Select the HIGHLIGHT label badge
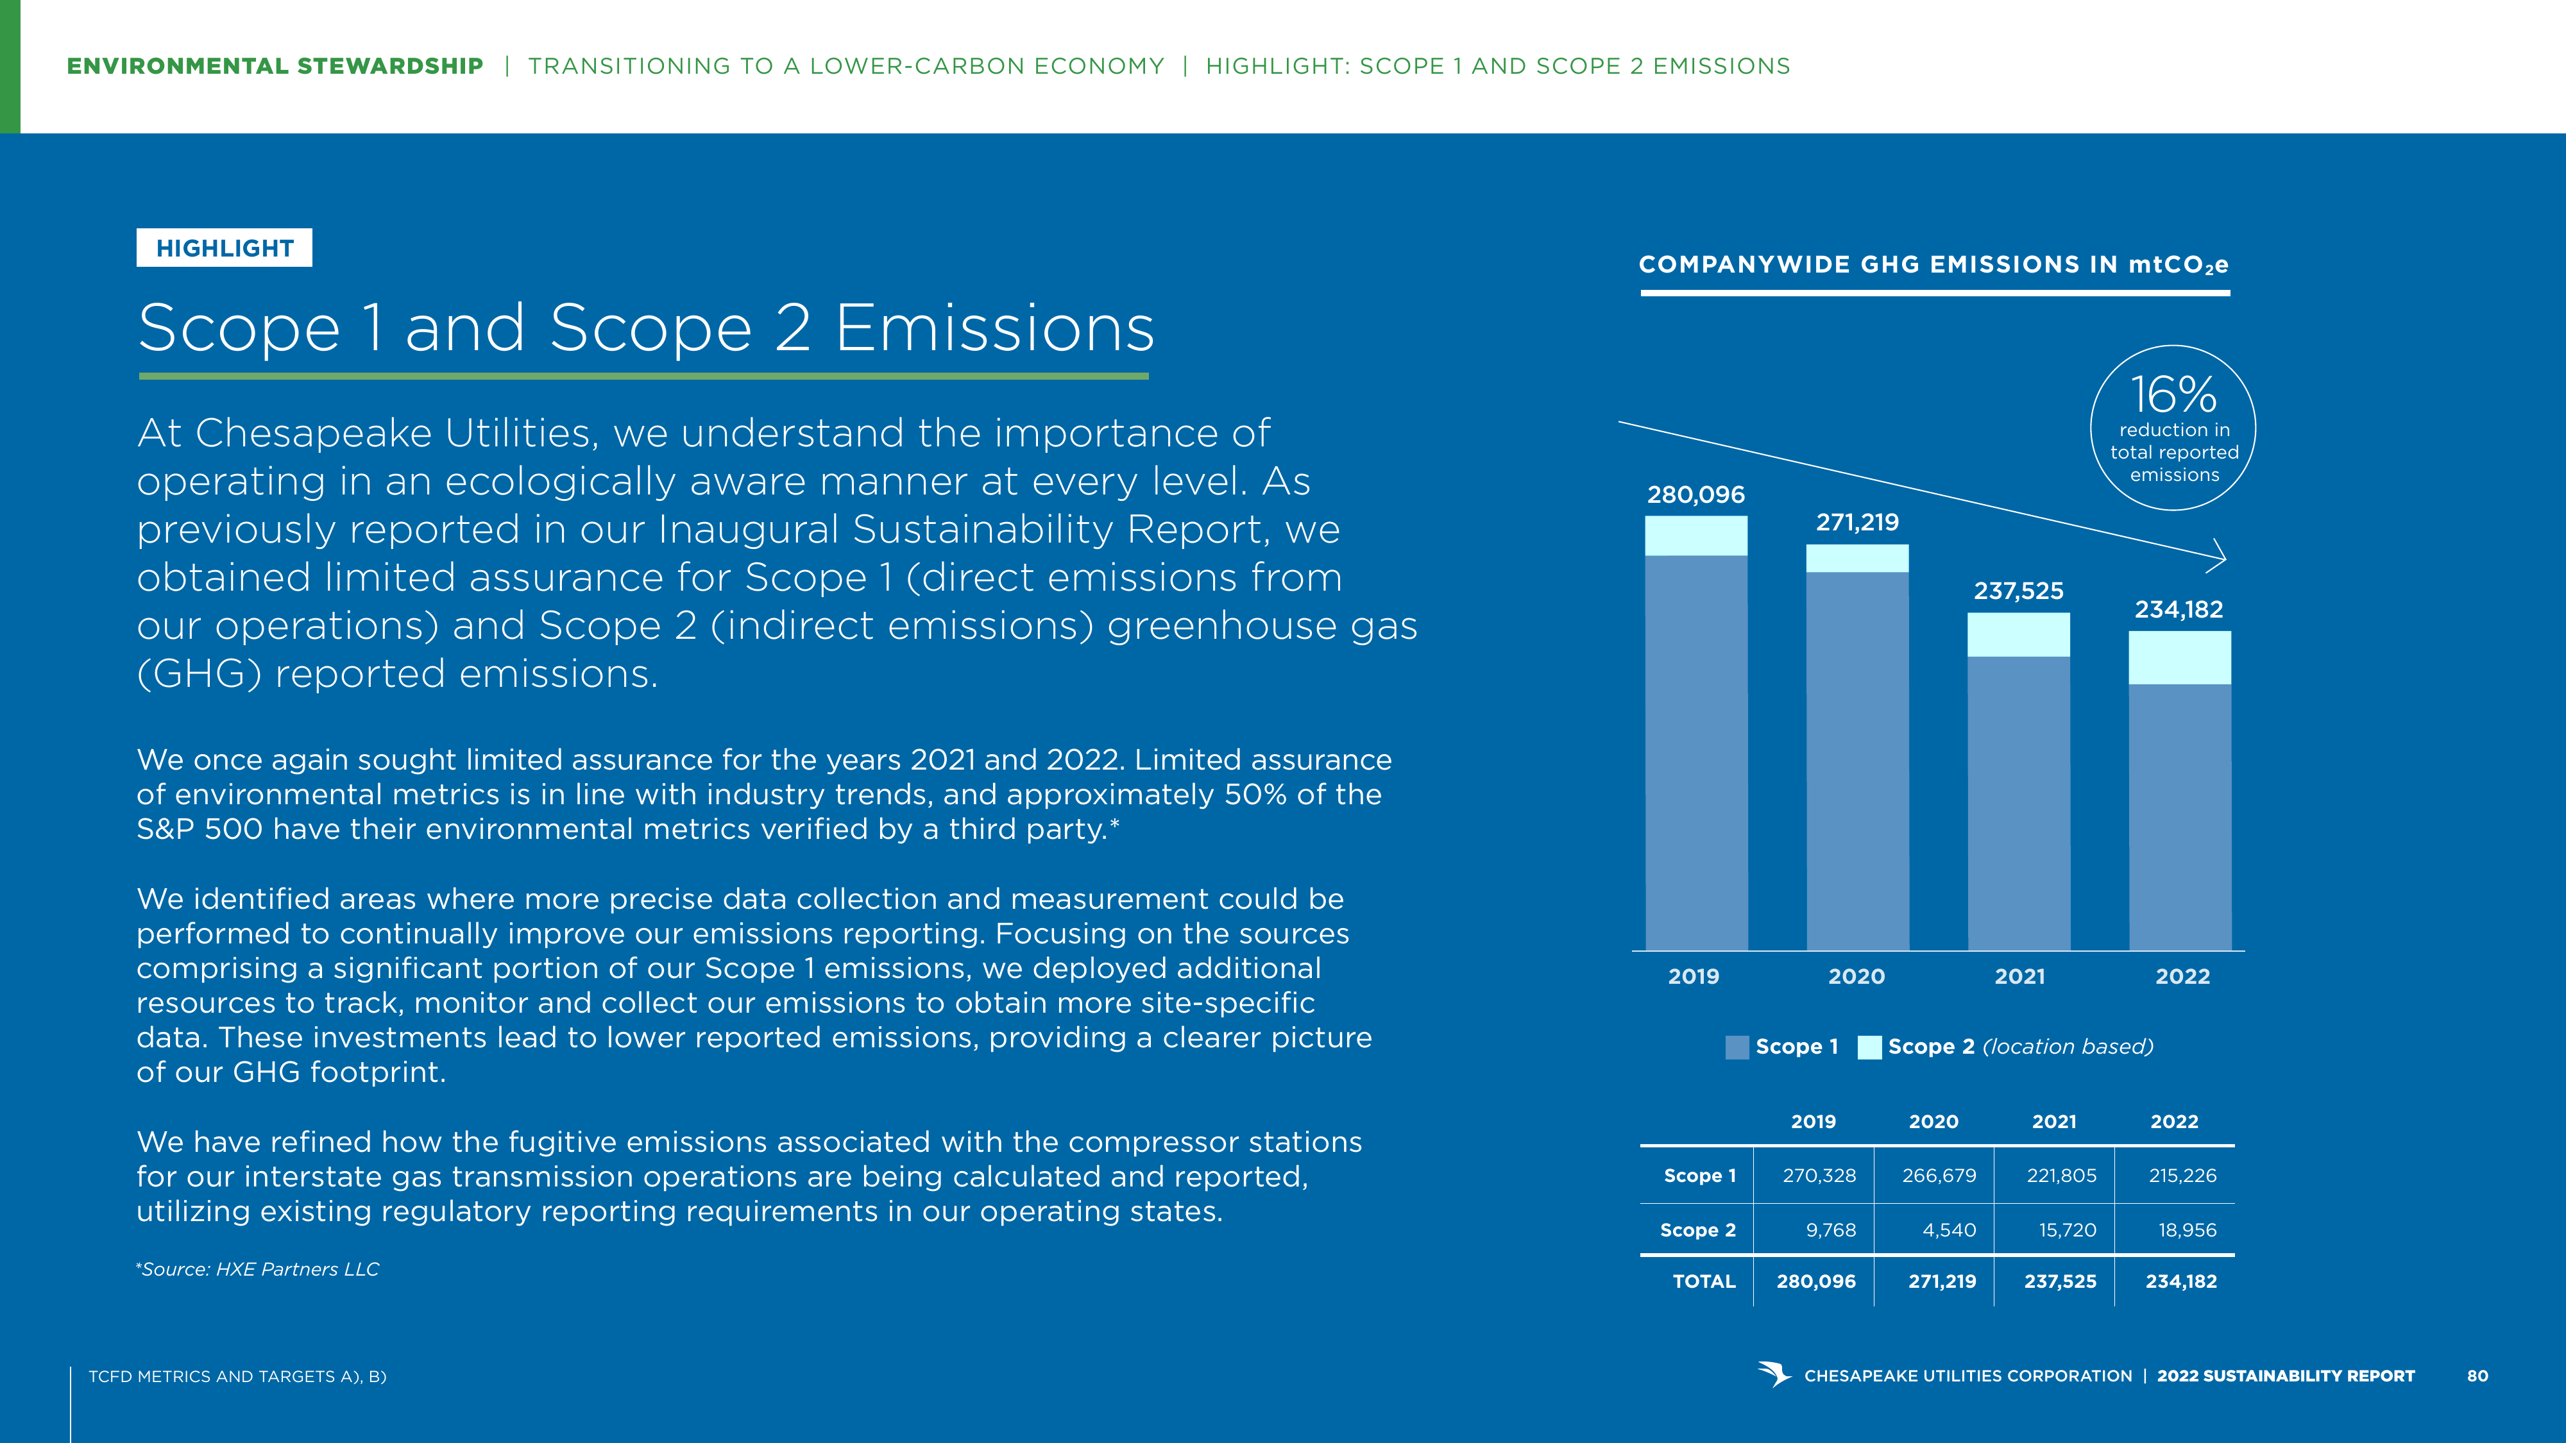The height and width of the screenshot is (1443, 2566). [224, 248]
